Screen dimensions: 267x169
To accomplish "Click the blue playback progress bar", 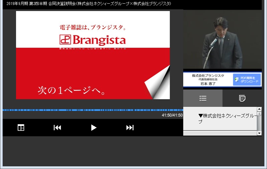I will pyautogui.click(x=93, y=110).
